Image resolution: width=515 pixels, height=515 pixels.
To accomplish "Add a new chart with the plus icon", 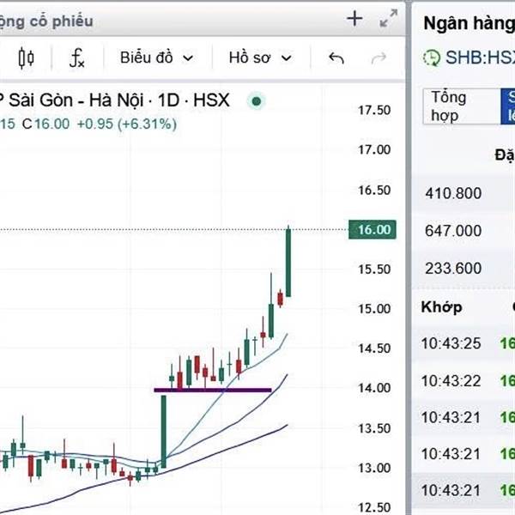I will point(354,19).
